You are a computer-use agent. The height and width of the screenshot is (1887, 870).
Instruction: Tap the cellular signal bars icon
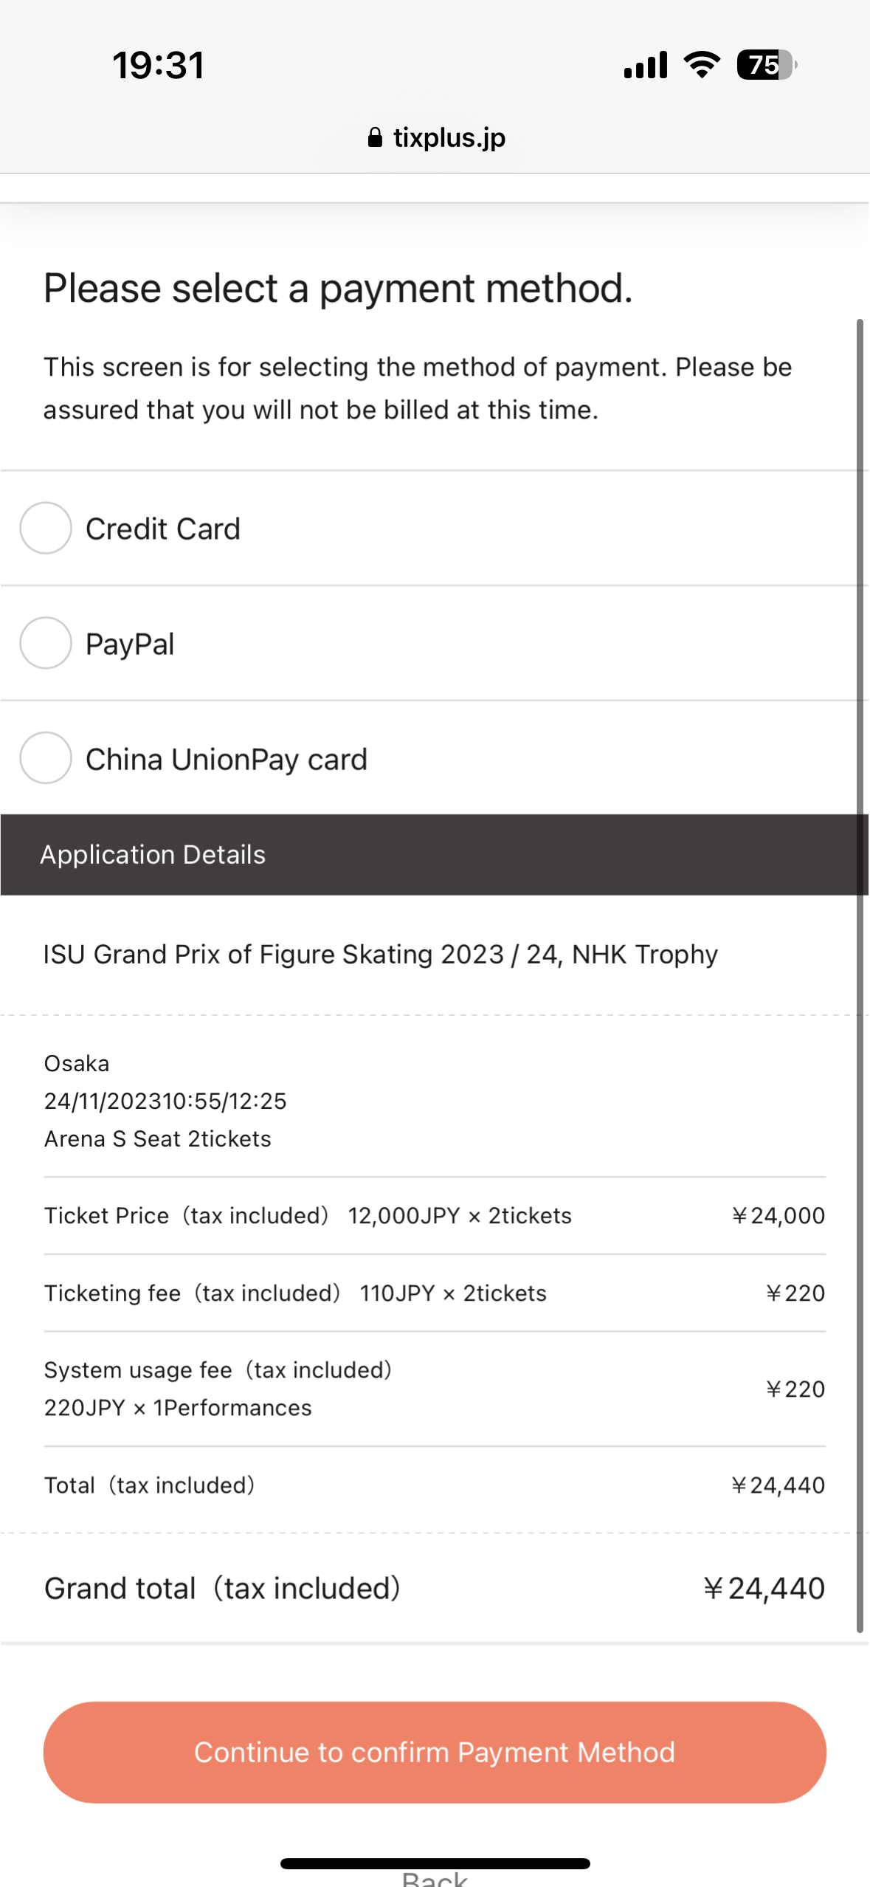[x=646, y=65]
